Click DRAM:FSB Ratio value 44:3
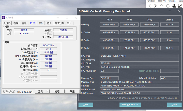Screen dimensions: 183x111 pos(170,78)
